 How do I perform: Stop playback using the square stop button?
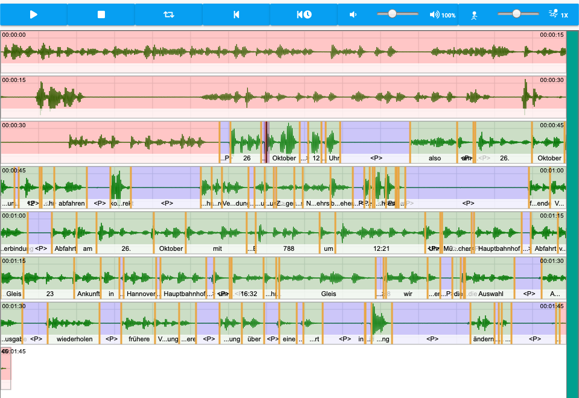pyautogui.click(x=101, y=14)
